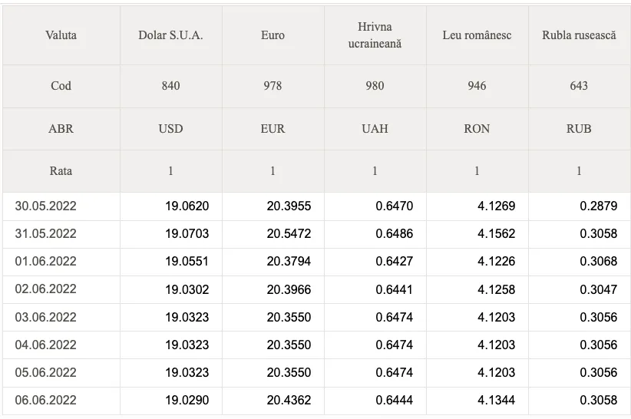Click the 06.06.2022 date cell
The height and width of the screenshot is (419, 631).
tap(61, 401)
